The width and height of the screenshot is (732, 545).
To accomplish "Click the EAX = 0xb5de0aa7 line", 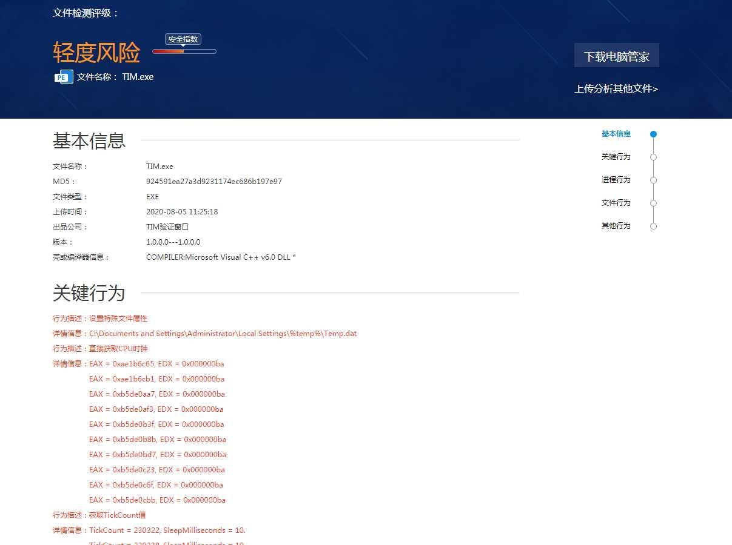I will click(x=156, y=394).
